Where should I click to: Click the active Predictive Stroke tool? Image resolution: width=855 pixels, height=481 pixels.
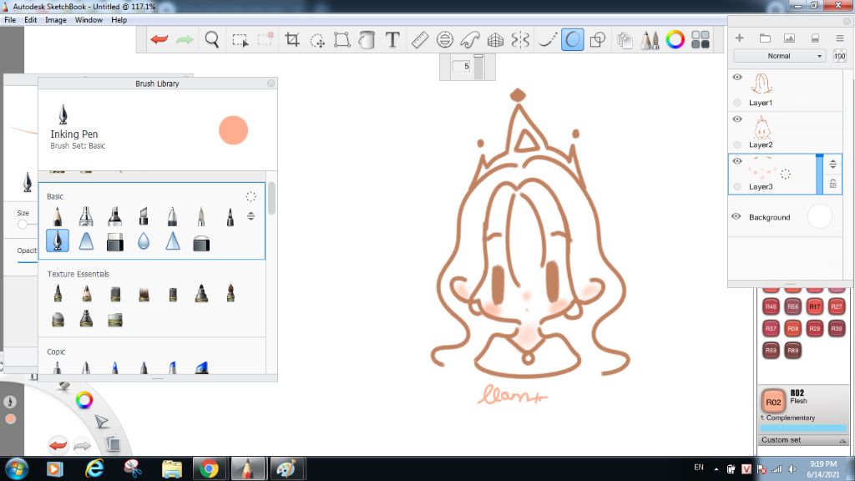[573, 39]
